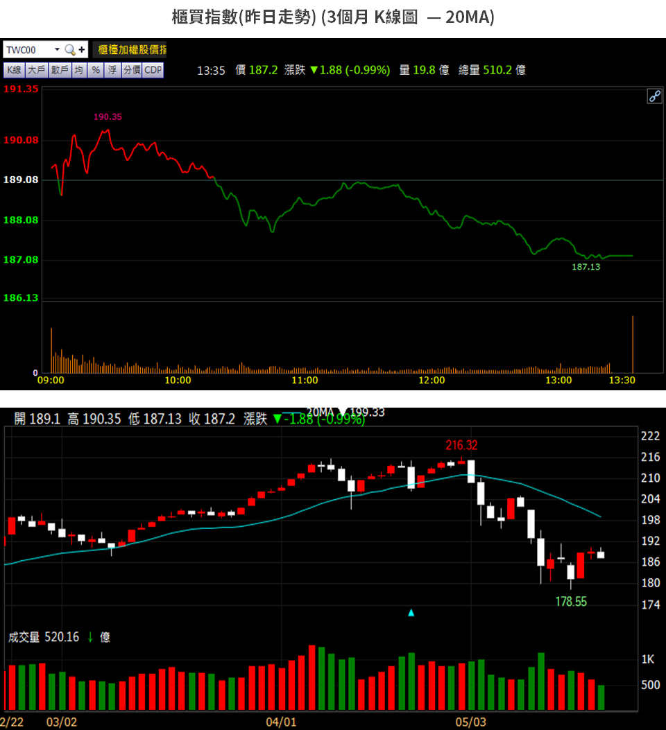Select the 大戶 button
The image size is (666, 730).
[36, 70]
